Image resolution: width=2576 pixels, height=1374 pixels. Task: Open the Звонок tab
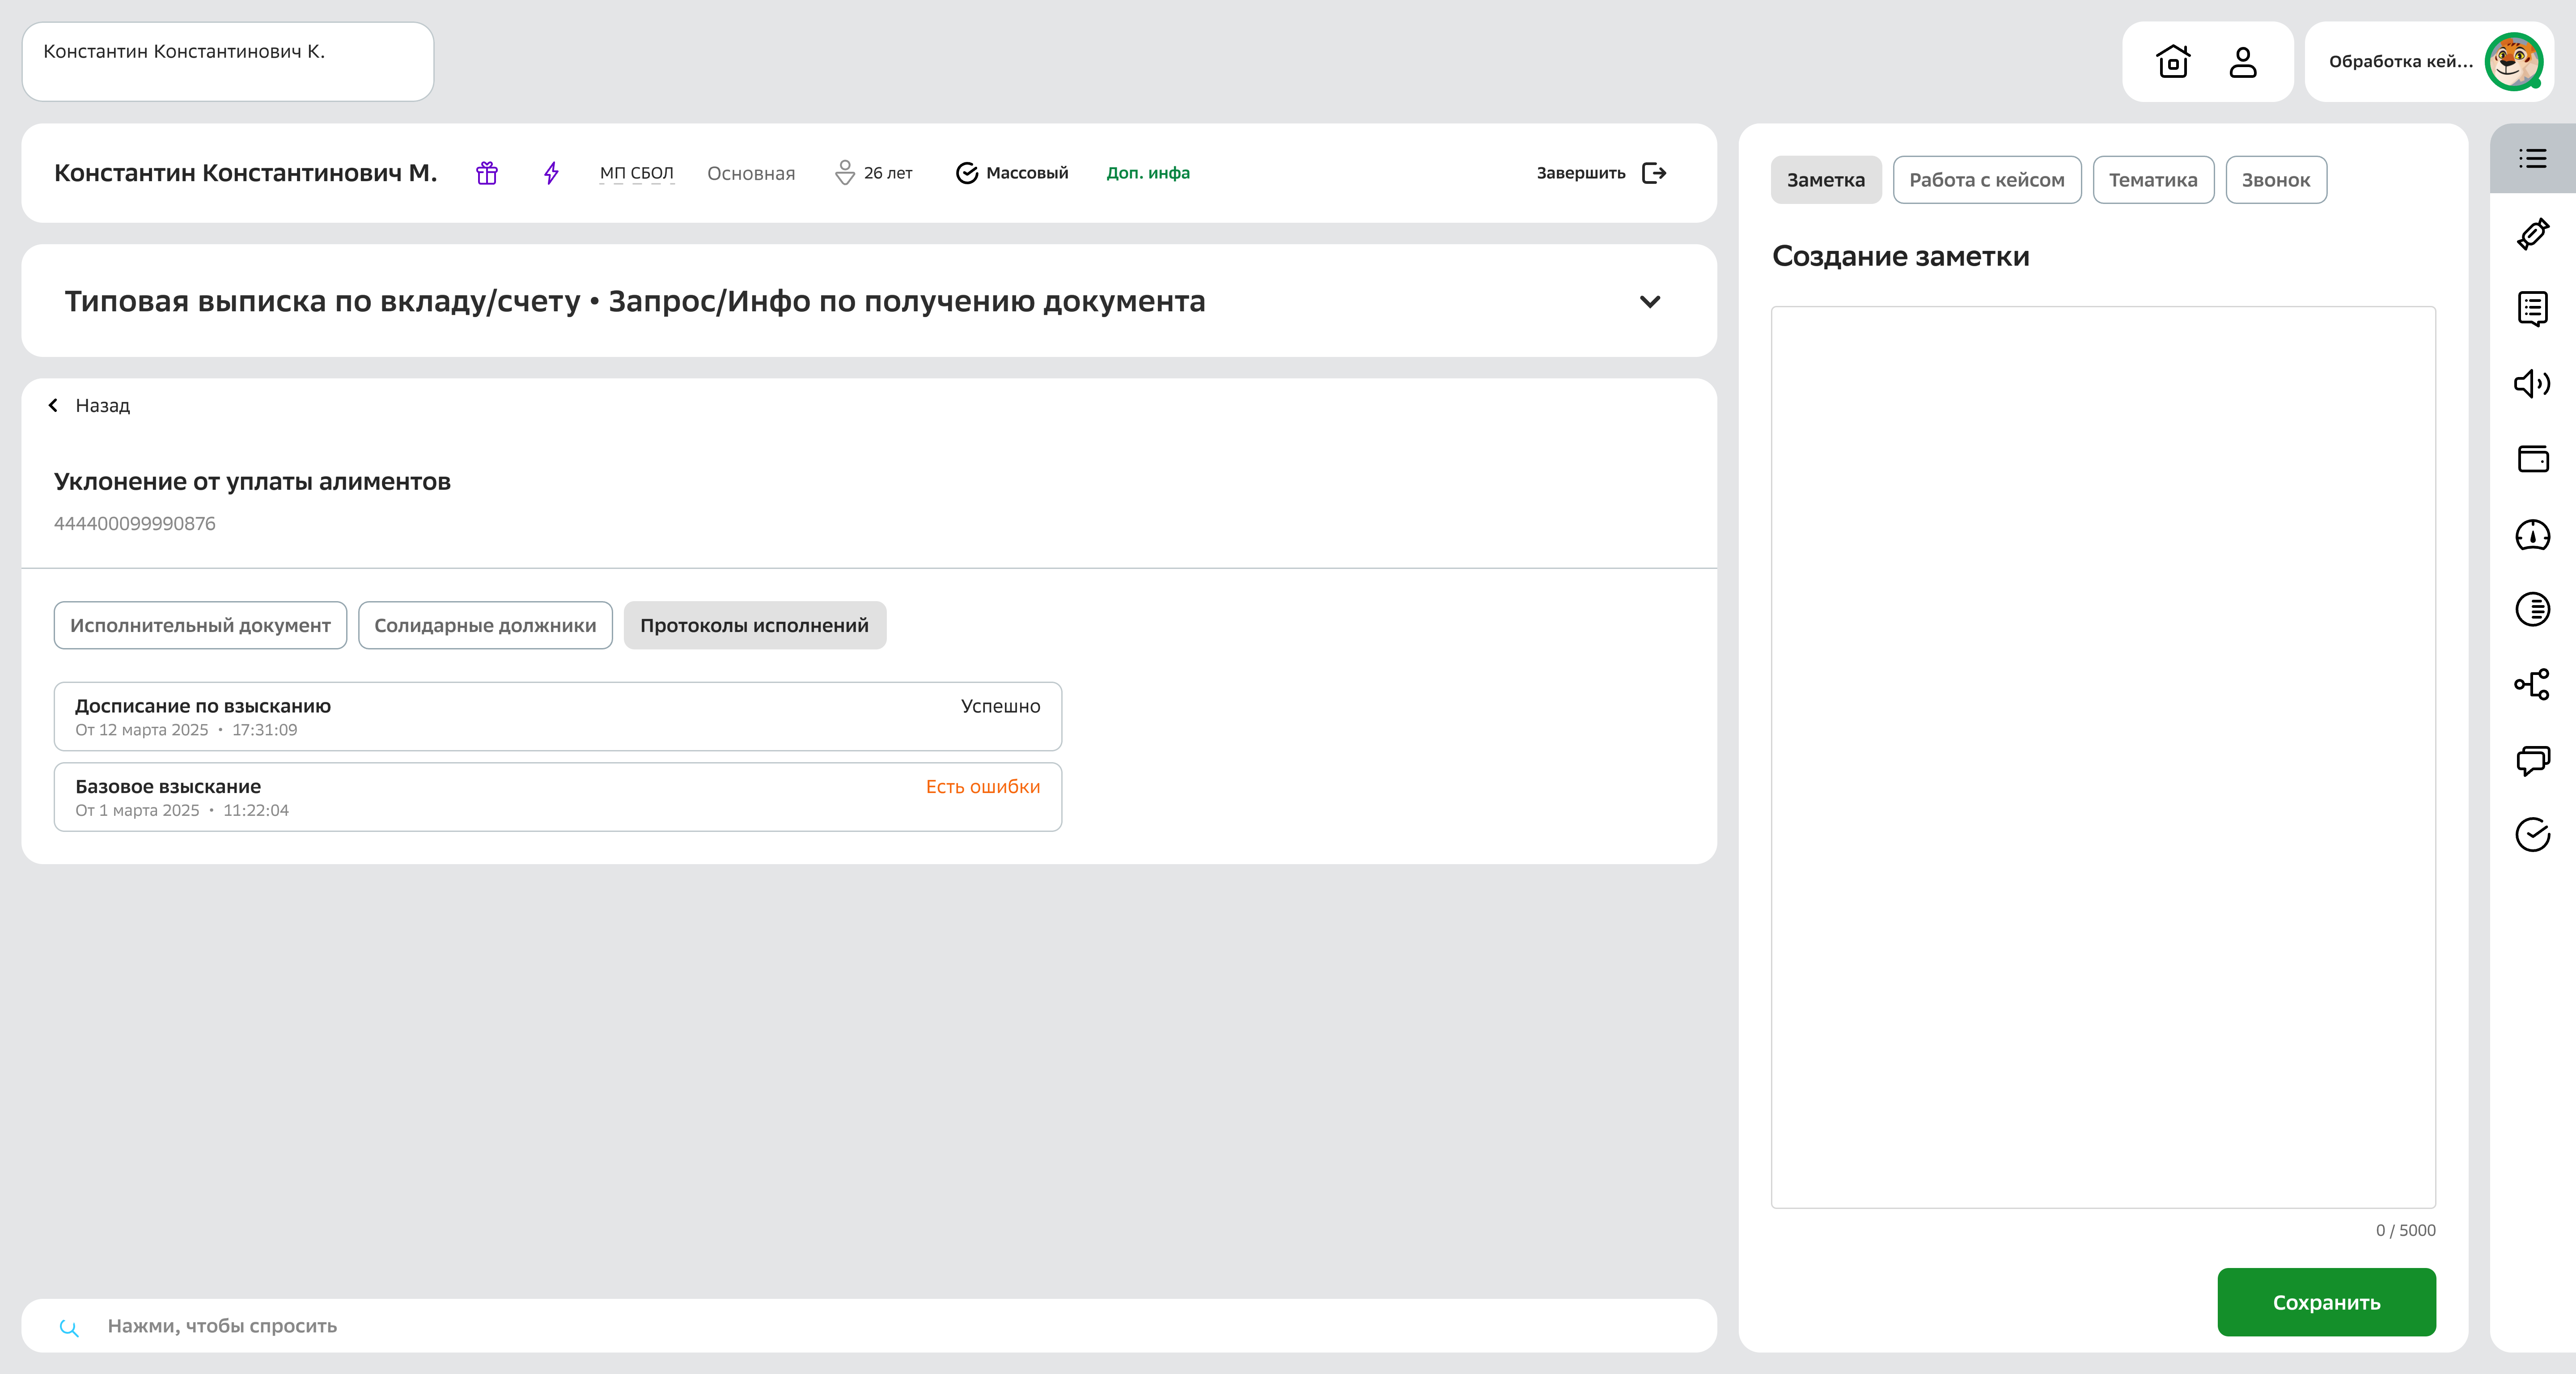pos(2276,179)
